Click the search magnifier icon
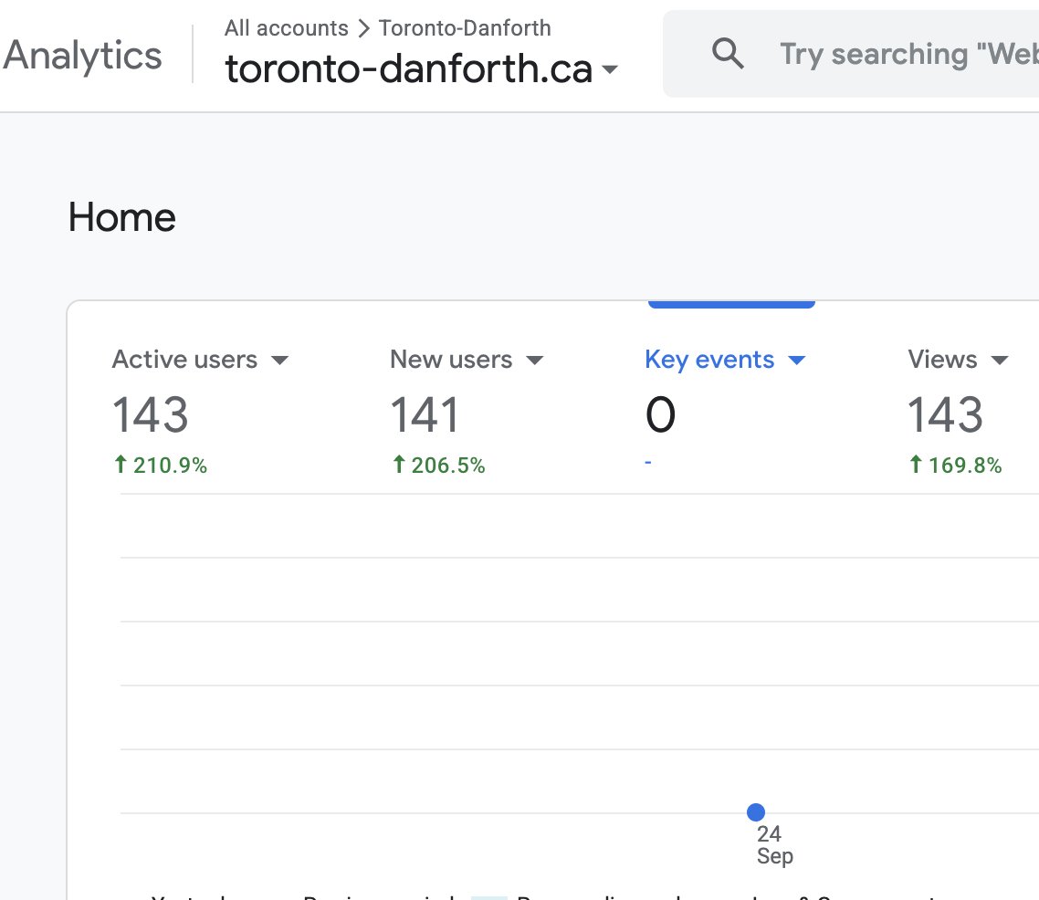 728,53
